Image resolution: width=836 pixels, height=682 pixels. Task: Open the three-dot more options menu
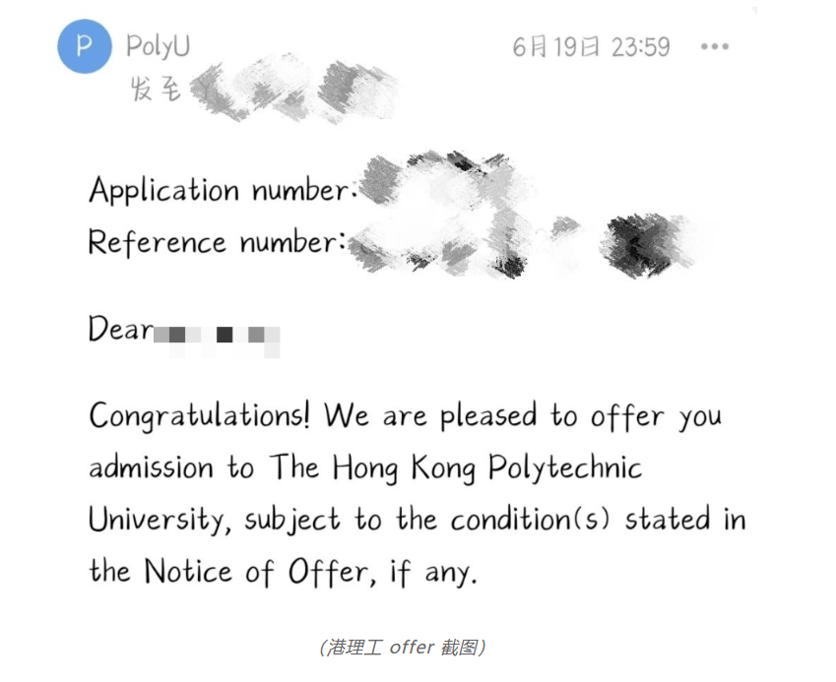(715, 46)
